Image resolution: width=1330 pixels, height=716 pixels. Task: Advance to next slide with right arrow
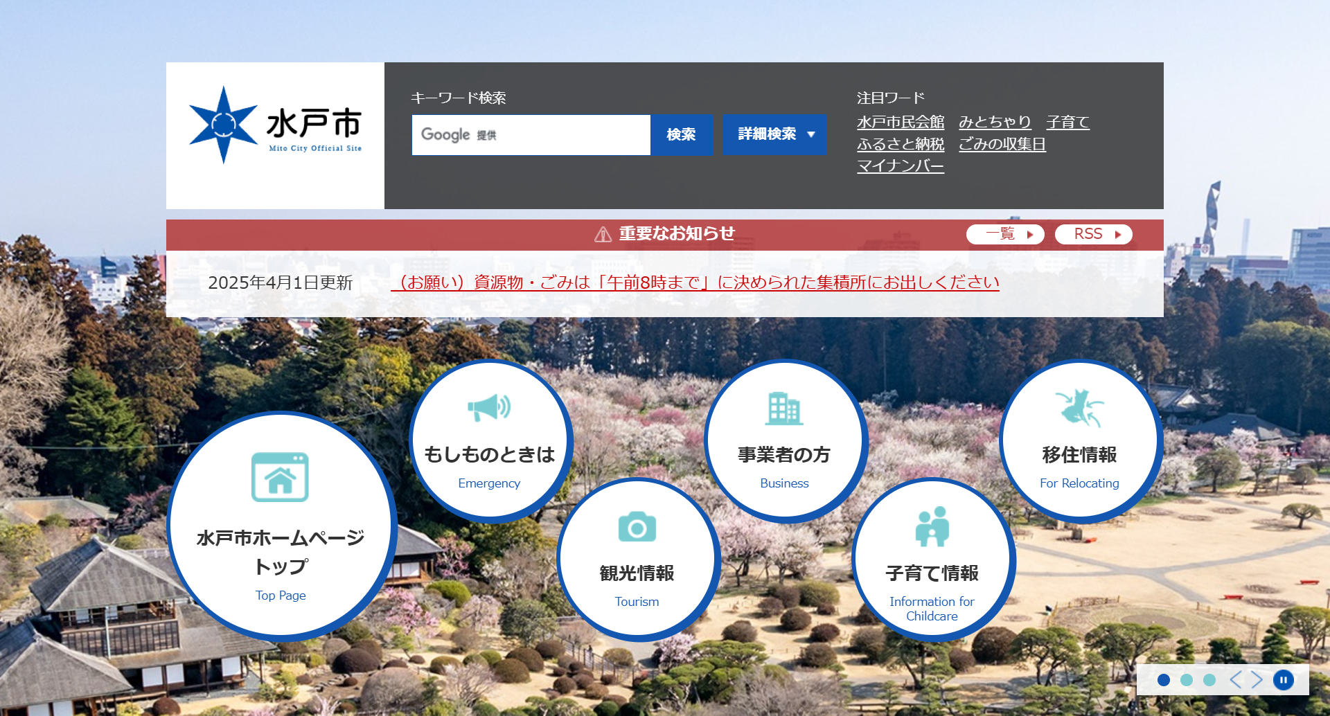click(x=1257, y=680)
